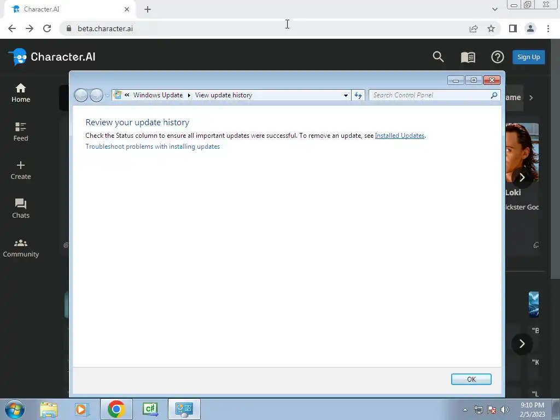Viewport: 560px width, 420px height.
Task: Select the Character.AI browser tab
Action: 69,9
